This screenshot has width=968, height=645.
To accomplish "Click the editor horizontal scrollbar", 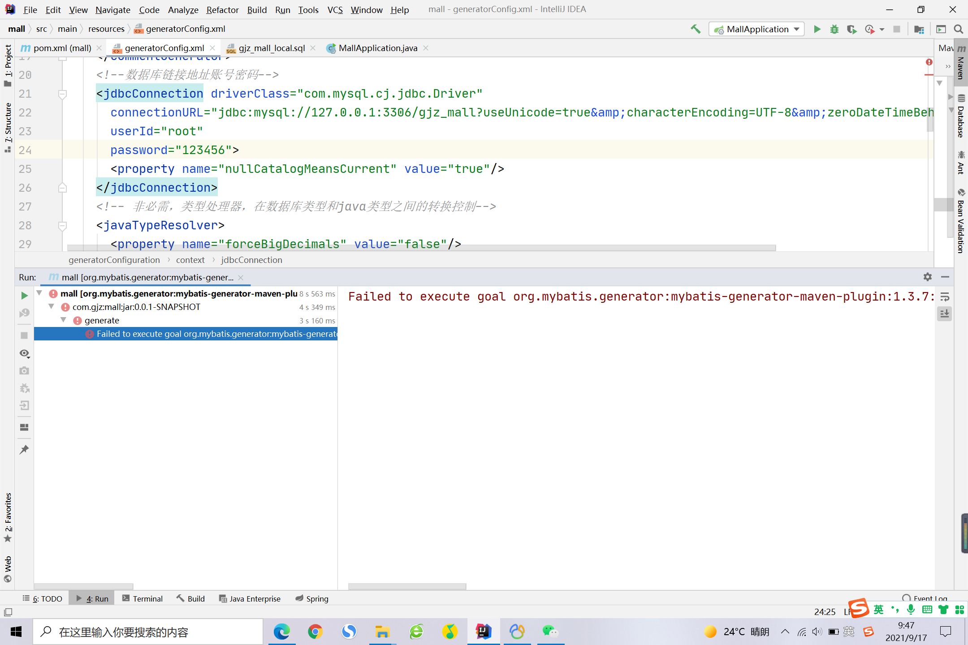I will coord(421,248).
